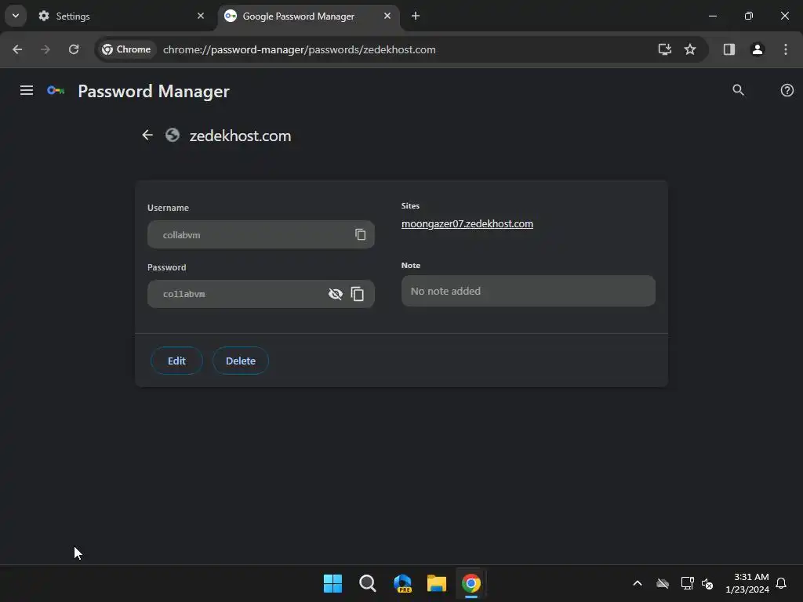Image resolution: width=803 pixels, height=602 pixels.
Task: Open network status tray icon
Action: [687, 583]
